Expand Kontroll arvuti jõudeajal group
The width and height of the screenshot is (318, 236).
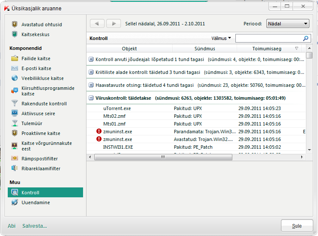[91, 59]
